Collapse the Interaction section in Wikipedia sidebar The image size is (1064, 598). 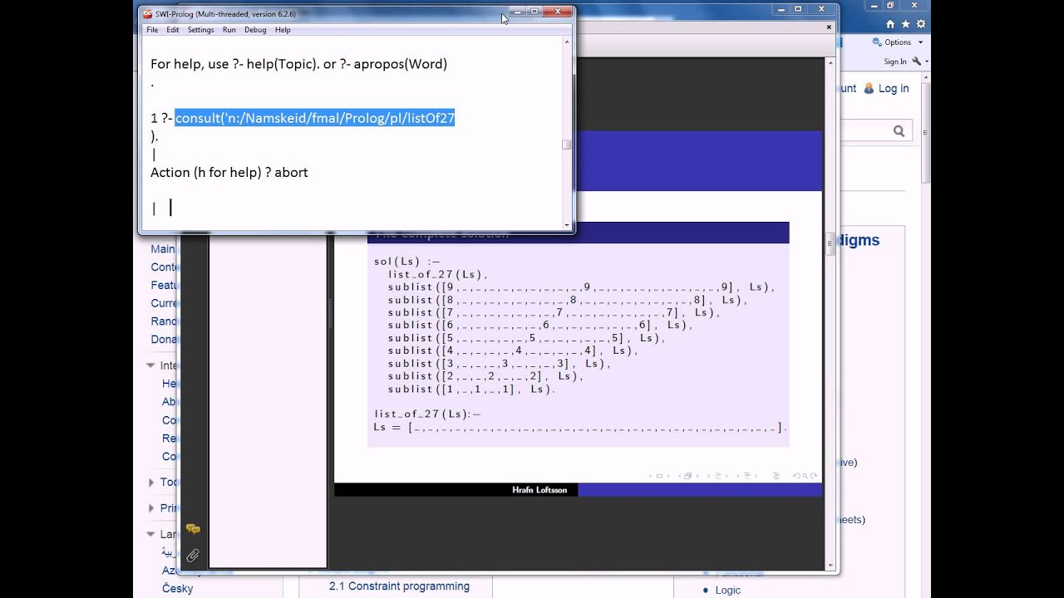coord(150,365)
